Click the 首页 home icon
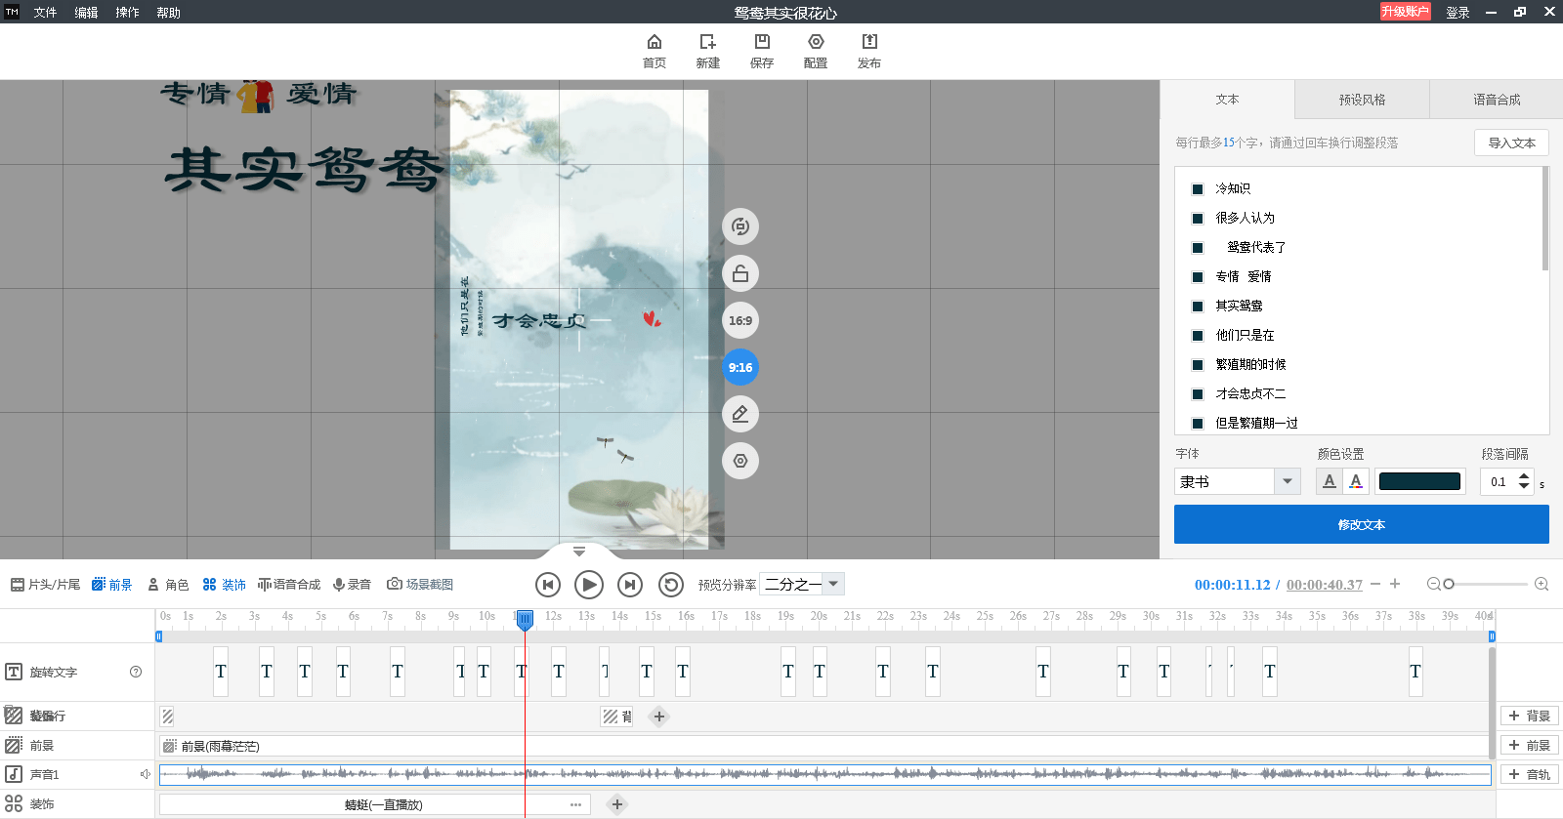Screen dimensions: 1563x819 tap(655, 42)
